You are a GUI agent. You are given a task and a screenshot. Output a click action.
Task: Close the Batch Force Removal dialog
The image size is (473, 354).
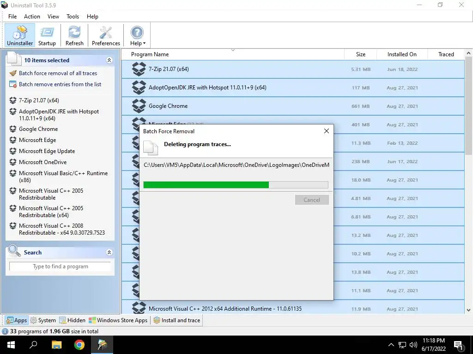pos(327,131)
